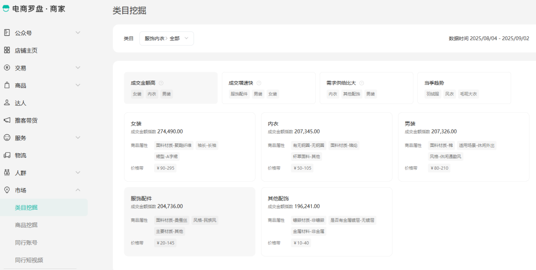
Task: Open the 女装 category card
Action: pos(190,146)
